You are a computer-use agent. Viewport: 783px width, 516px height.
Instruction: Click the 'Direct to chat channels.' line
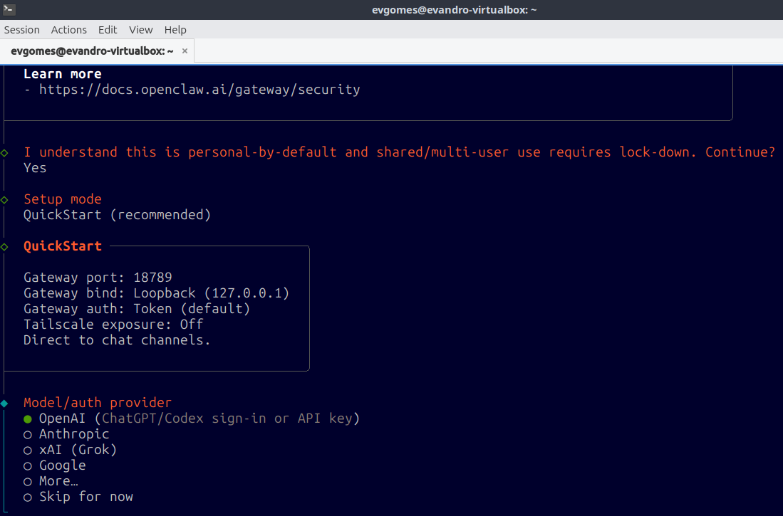118,340
